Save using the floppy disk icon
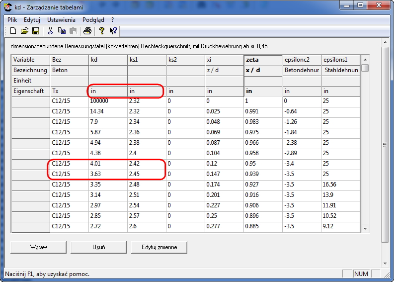 coord(36,31)
